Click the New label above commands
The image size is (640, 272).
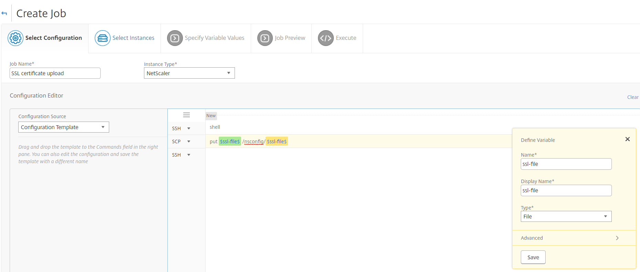pyautogui.click(x=211, y=116)
